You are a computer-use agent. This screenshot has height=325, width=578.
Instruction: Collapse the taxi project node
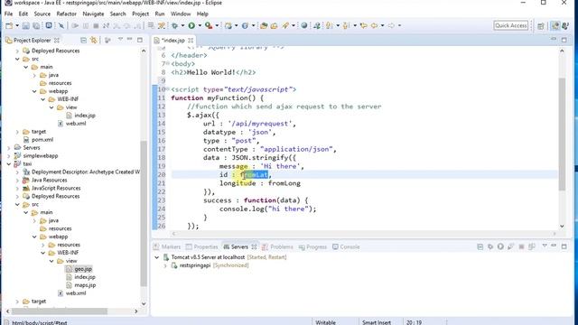pyautogui.click(x=9, y=164)
